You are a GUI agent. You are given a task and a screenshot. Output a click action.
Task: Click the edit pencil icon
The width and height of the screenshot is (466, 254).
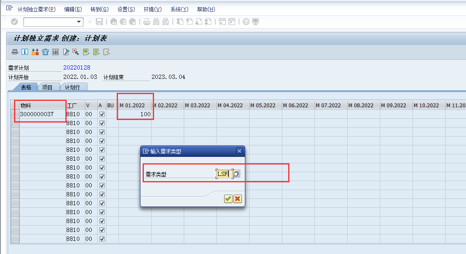coord(67,52)
